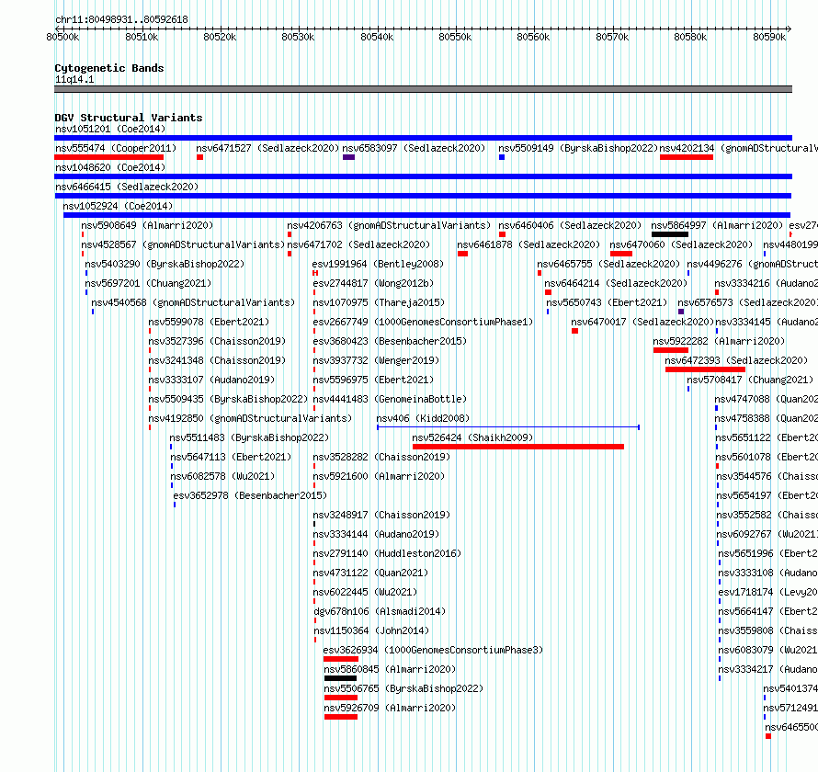Image resolution: width=818 pixels, height=772 pixels.
Task: Open variant label nsv6471527 (Sedlazeck2020)
Action: pyautogui.click(x=267, y=148)
